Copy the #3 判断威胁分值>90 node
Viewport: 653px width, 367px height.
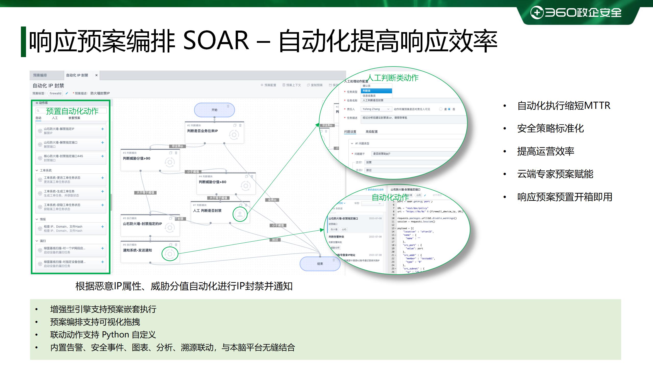coord(171,153)
